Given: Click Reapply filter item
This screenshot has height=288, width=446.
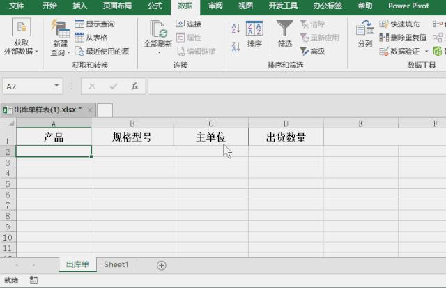Looking at the screenshot, I should (319, 38).
